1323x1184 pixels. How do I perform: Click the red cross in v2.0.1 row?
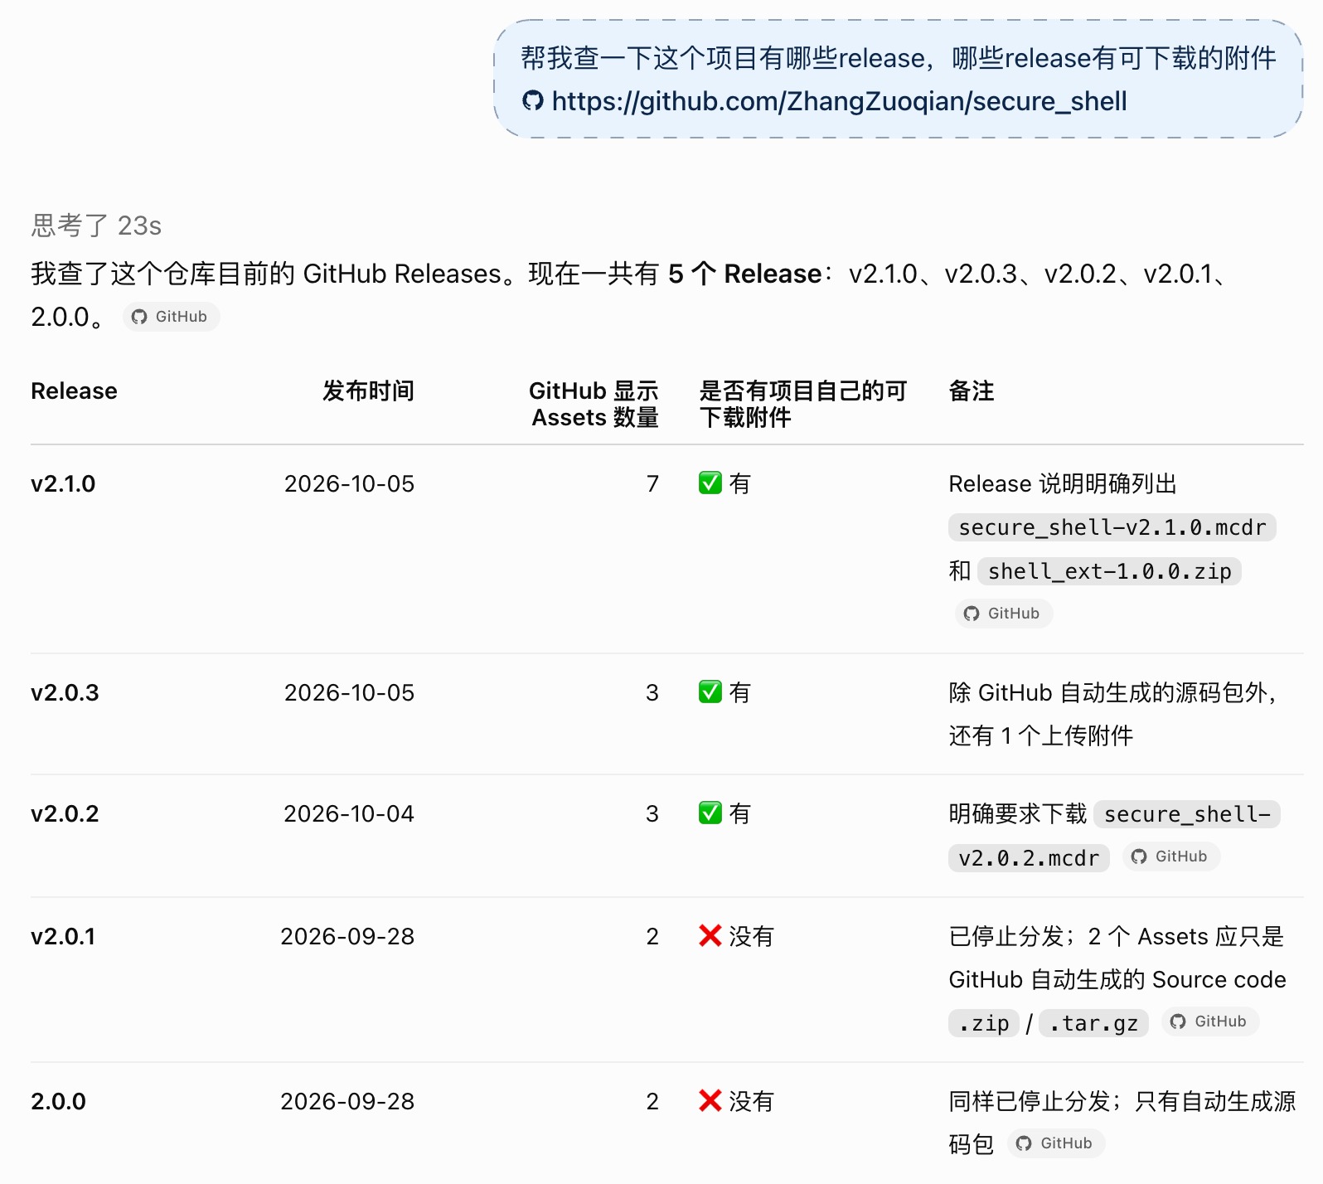[710, 936]
